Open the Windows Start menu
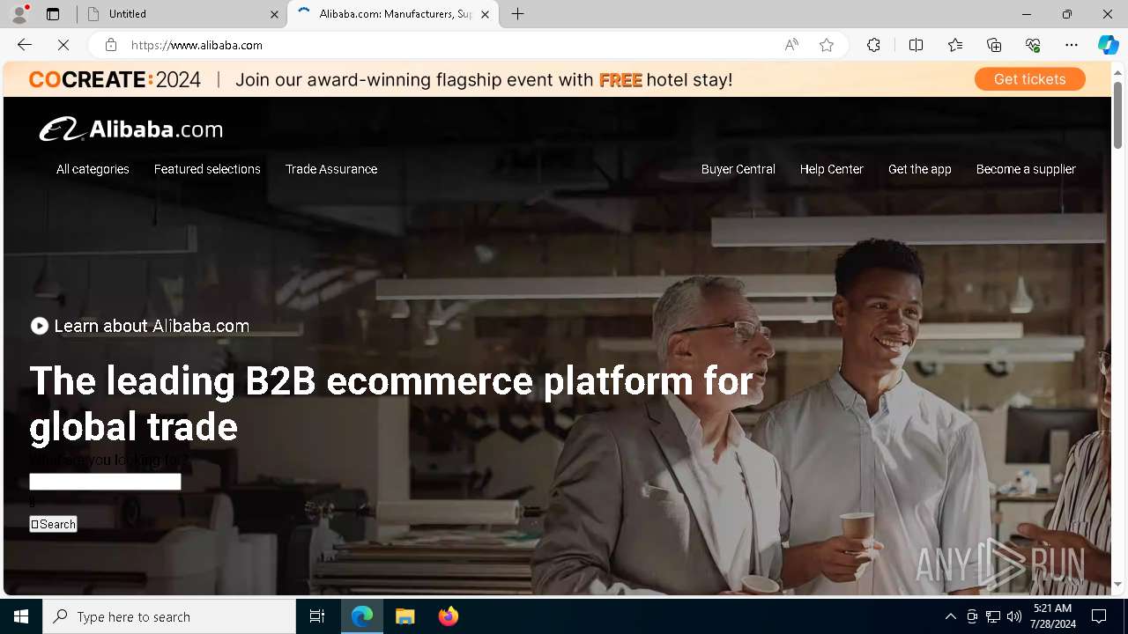This screenshot has width=1128, height=634. (x=21, y=616)
